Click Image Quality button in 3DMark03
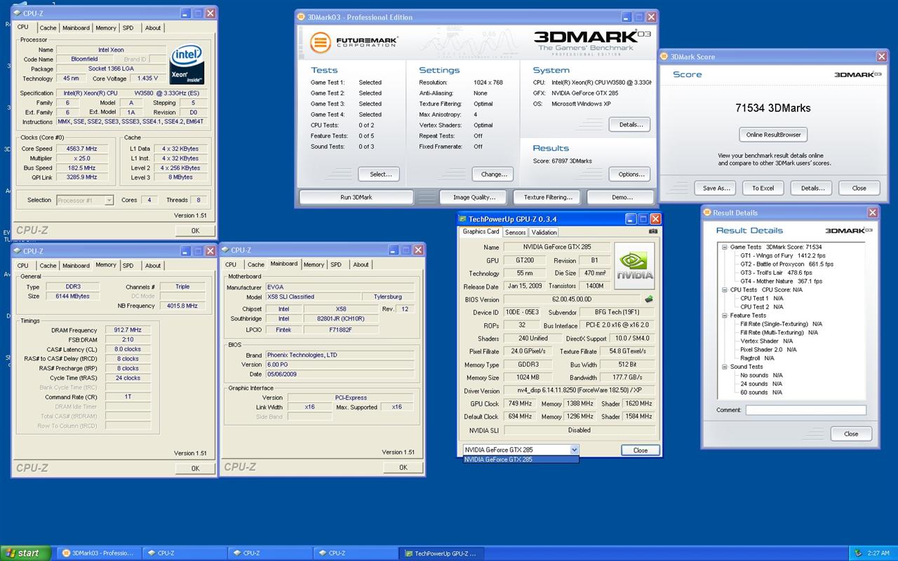This screenshot has width=898, height=561. (474, 197)
